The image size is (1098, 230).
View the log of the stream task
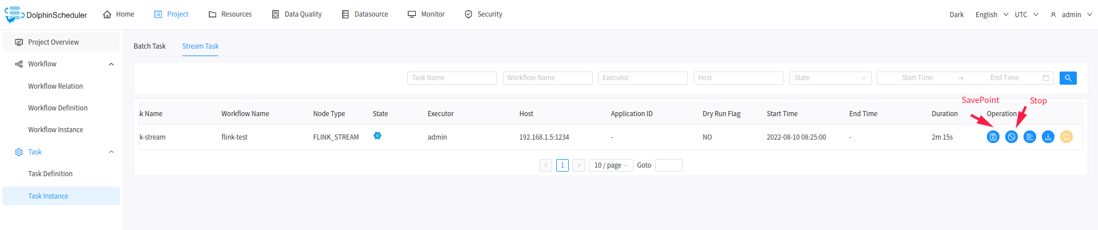point(1029,137)
